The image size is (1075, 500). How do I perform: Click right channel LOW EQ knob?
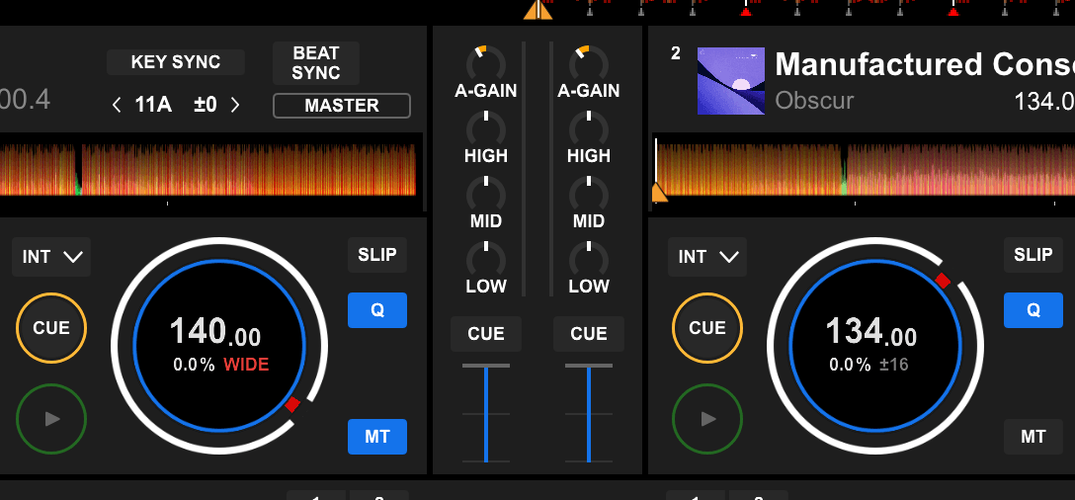[589, 259]
